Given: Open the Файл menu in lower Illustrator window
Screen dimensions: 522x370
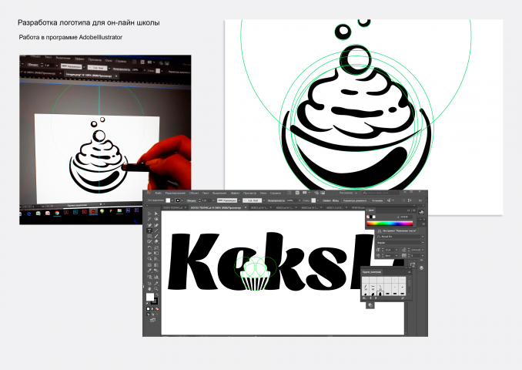Looking at the screenshot, I should pos(158,193).
